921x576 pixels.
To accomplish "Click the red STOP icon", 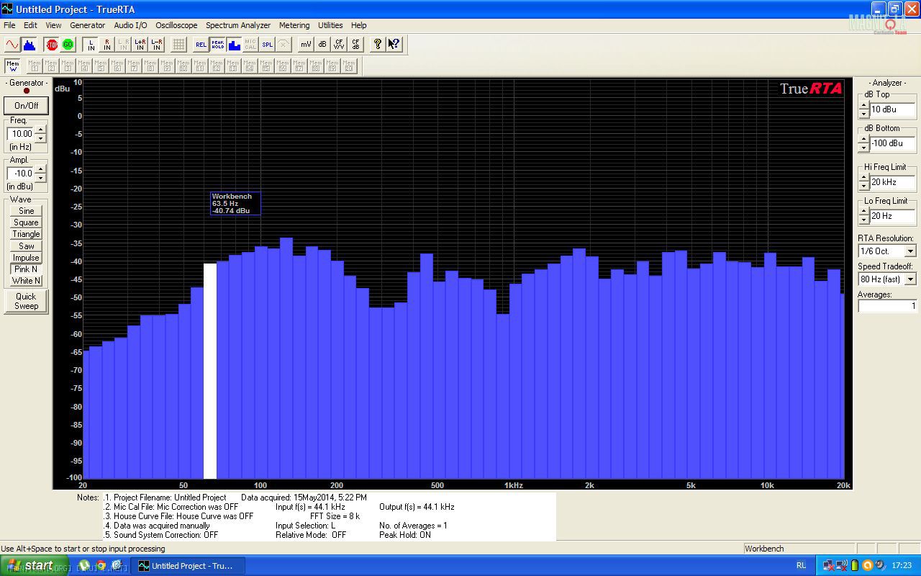I will [x=52, y=45].
